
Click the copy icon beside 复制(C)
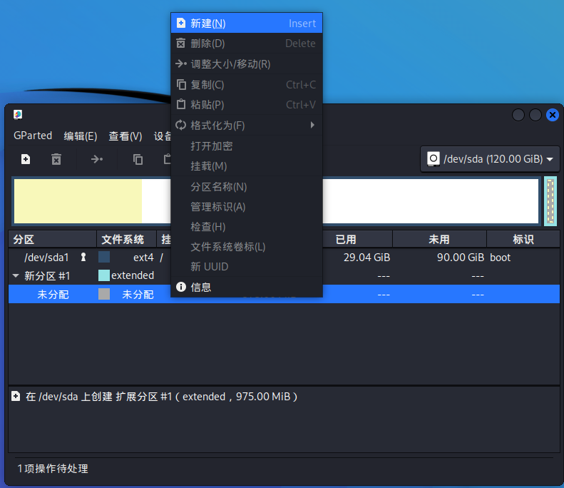click(x=181, y=85)
